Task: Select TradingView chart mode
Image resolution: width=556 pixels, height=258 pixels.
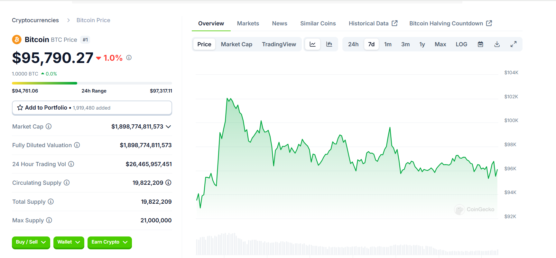Action: (x=279, y=44)
